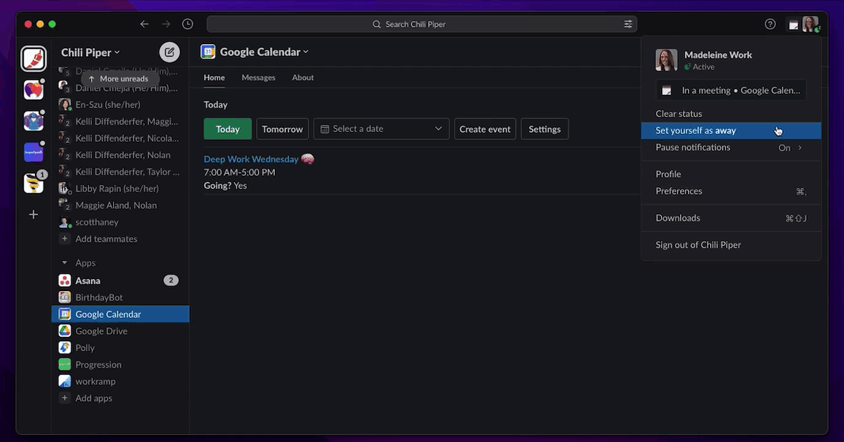Viewport: 844px width, 442px height.
Task: Open the history clock icon
Action: click(x=188, y=25)
